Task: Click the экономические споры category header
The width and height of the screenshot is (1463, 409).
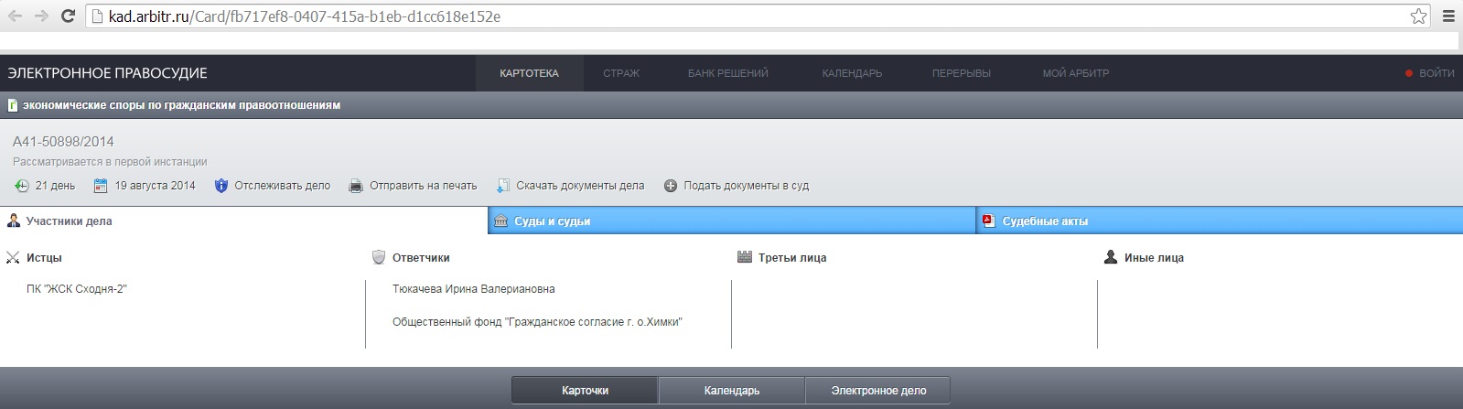Action: point(181,105)
